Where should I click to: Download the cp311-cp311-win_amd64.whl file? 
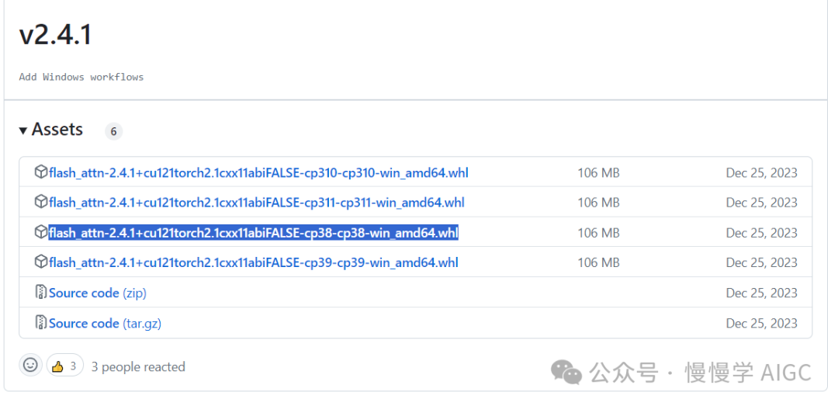(x=257, y=203)
